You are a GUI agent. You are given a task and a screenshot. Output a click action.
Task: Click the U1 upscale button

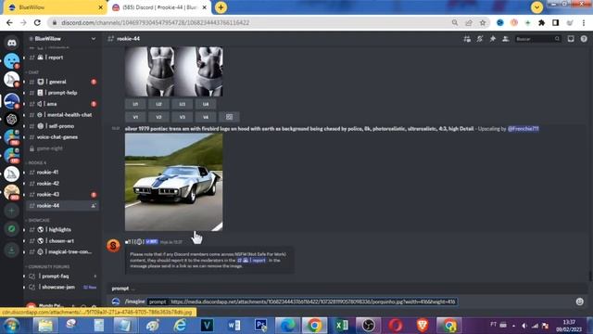[x=135, y=104]
